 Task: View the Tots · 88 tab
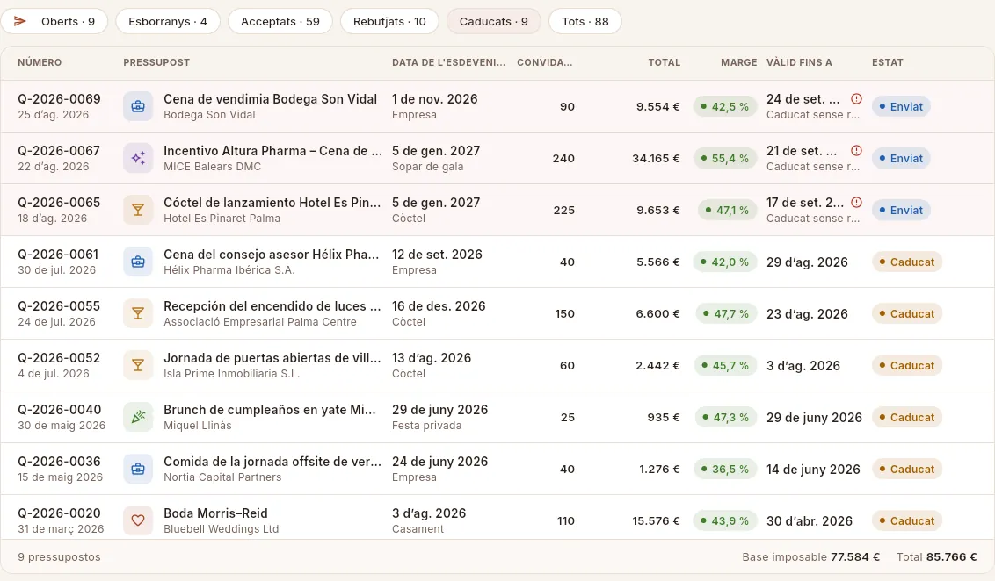tap(585, 22)
